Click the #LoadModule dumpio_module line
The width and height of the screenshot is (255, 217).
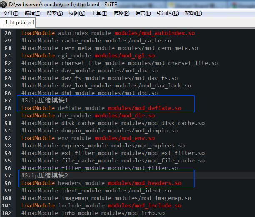[100, 130]
